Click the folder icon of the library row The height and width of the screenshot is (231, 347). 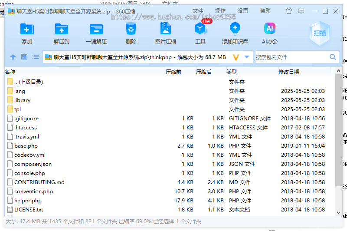point(10,100)
